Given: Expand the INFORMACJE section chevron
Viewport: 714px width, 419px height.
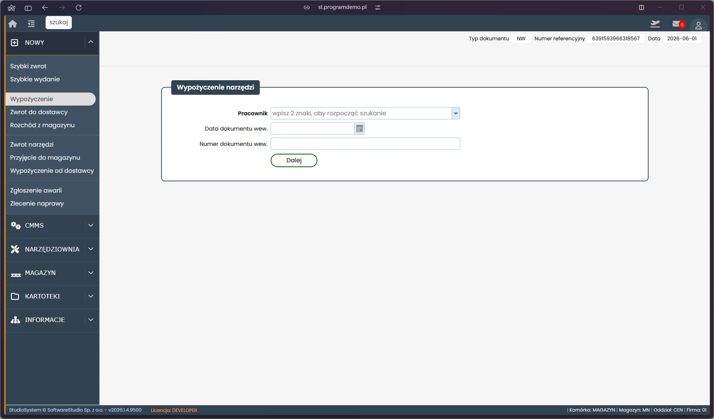Looking at the screenshot, I should click(91, 320).
